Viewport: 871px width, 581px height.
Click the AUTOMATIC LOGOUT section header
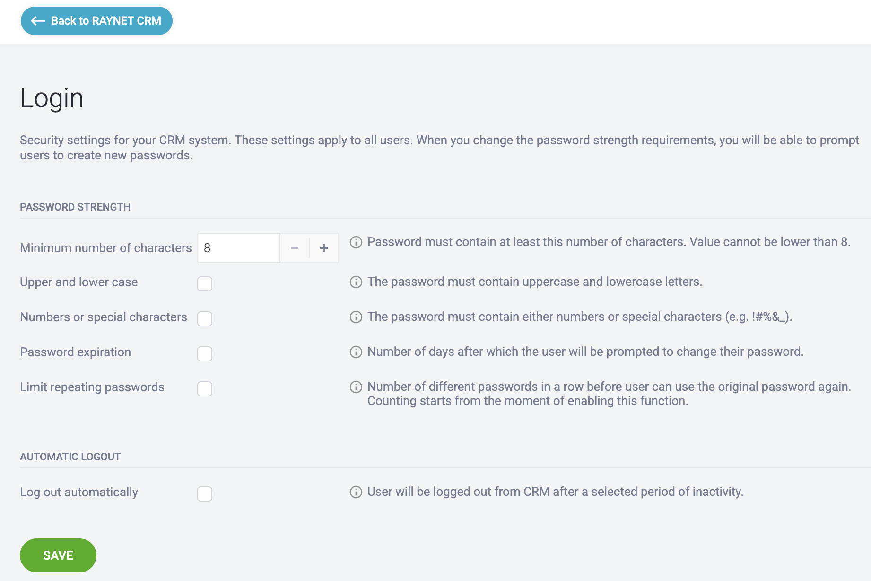(x=70, y=457)
